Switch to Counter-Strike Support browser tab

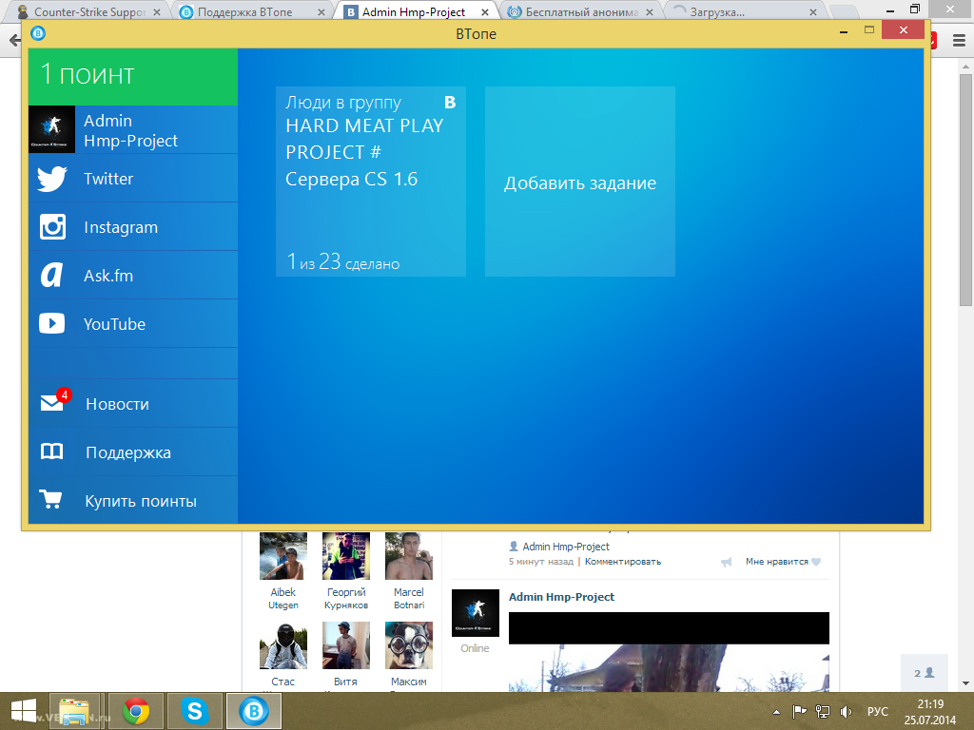click(x=89, y=11)
